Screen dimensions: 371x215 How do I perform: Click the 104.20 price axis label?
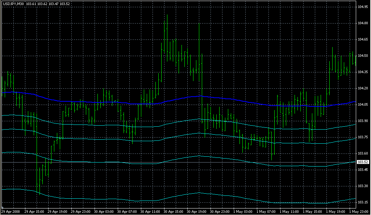(x=363, y=88)
